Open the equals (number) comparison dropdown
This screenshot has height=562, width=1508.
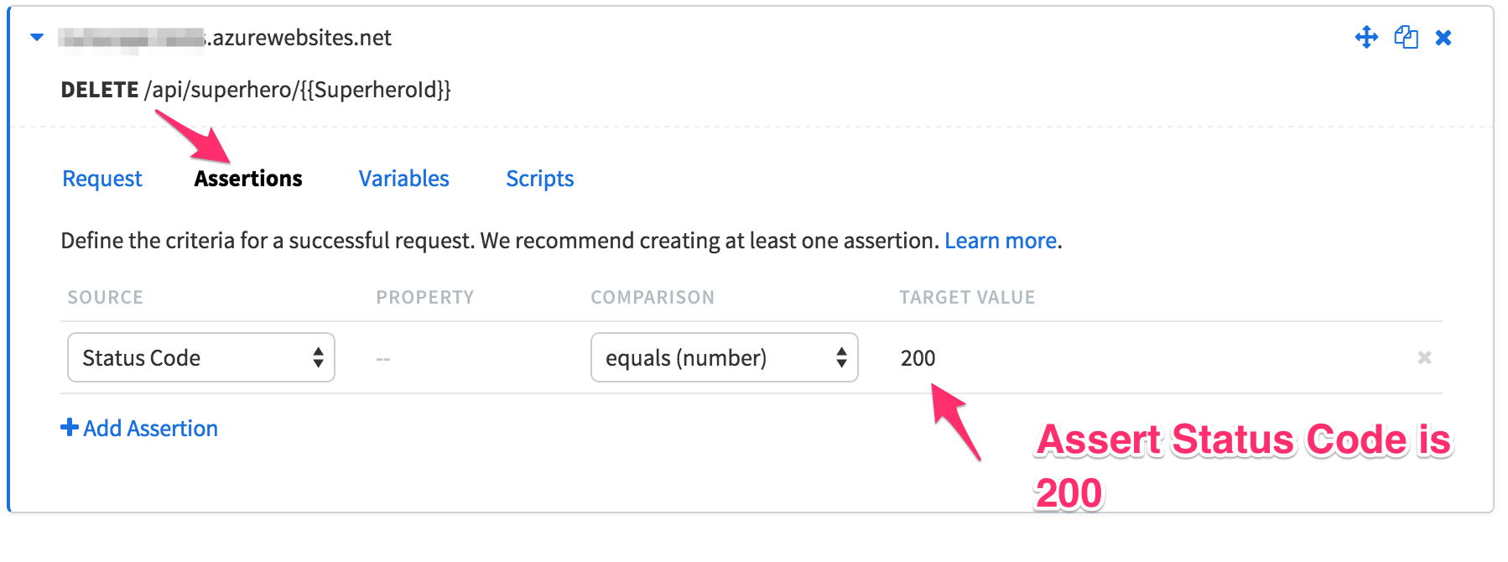725,357
